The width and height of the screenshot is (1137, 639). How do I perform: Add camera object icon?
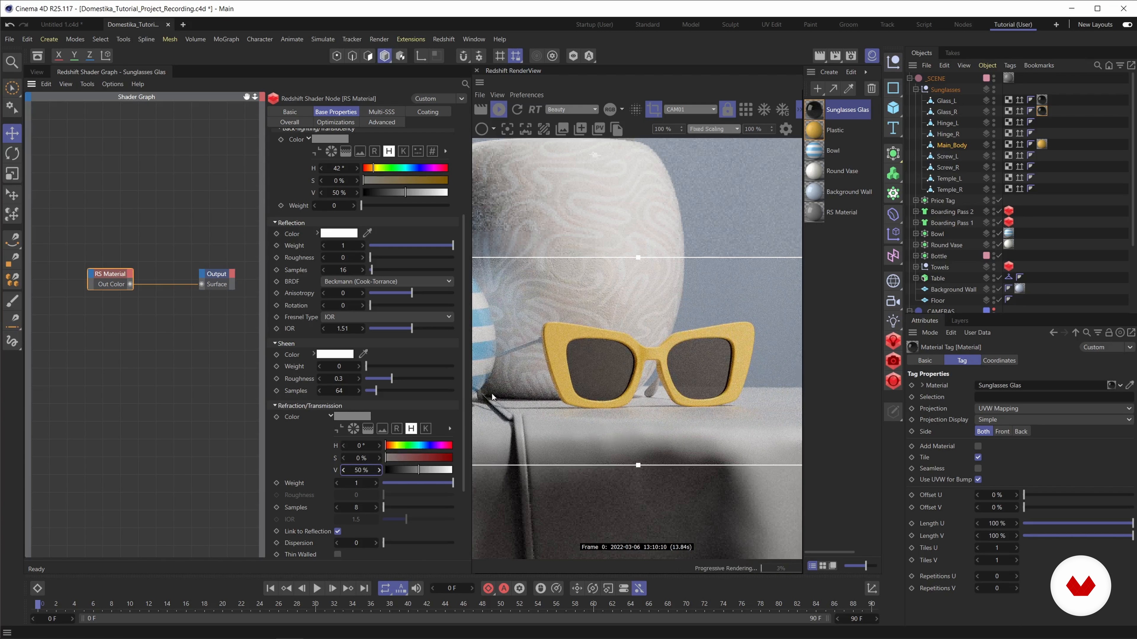(893, 301)
